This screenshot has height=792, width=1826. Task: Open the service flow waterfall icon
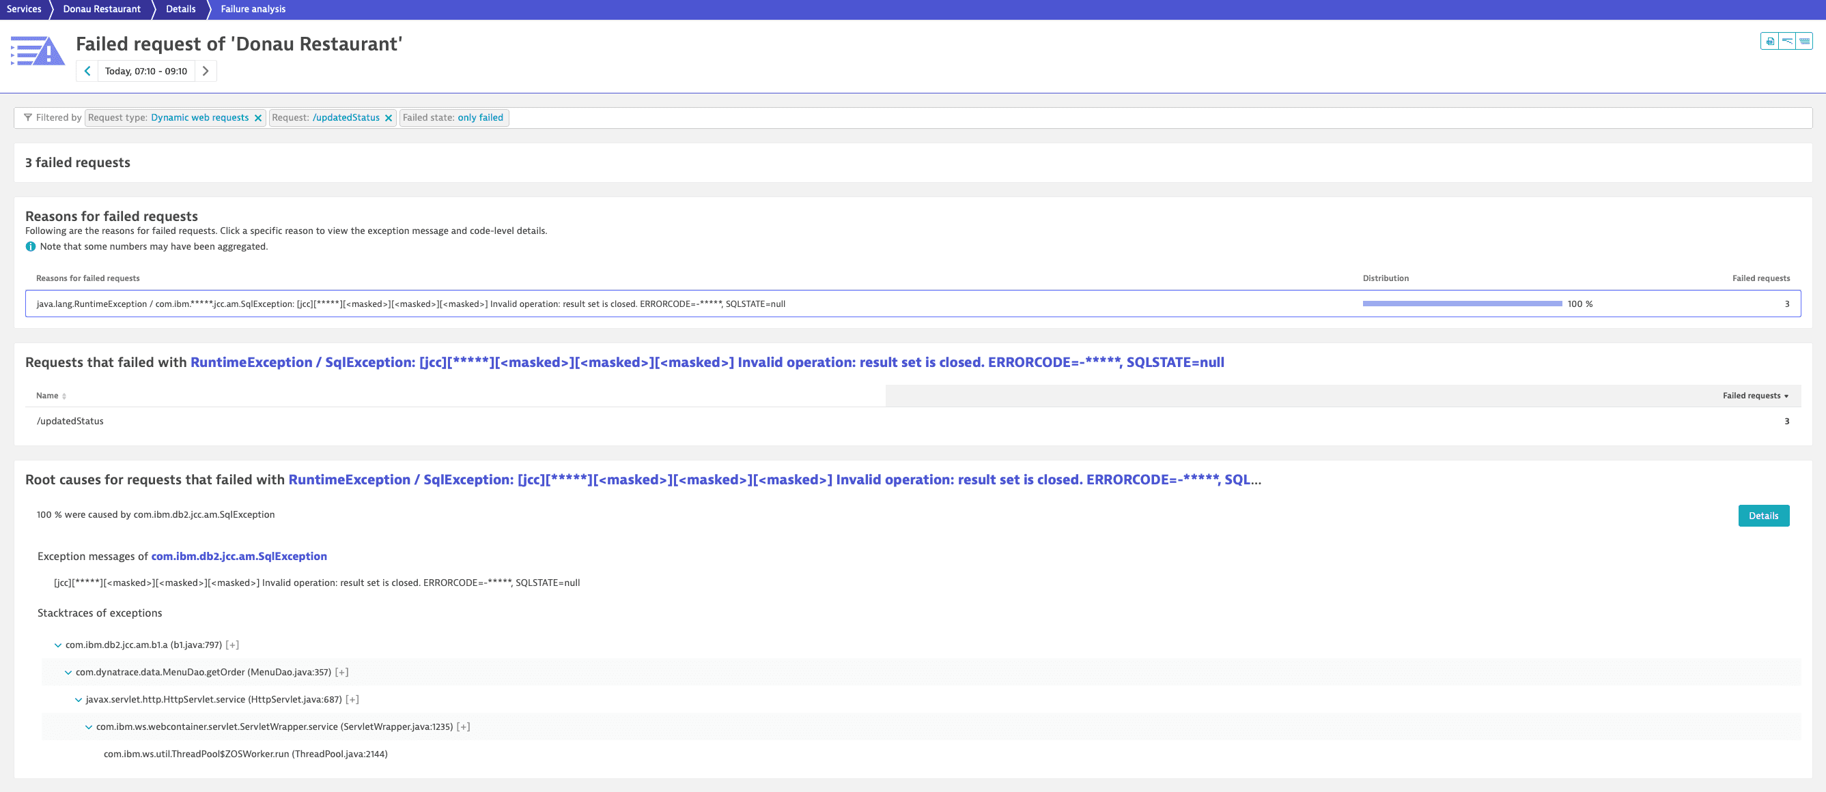pyautogui.click(x=1787, y=41)
